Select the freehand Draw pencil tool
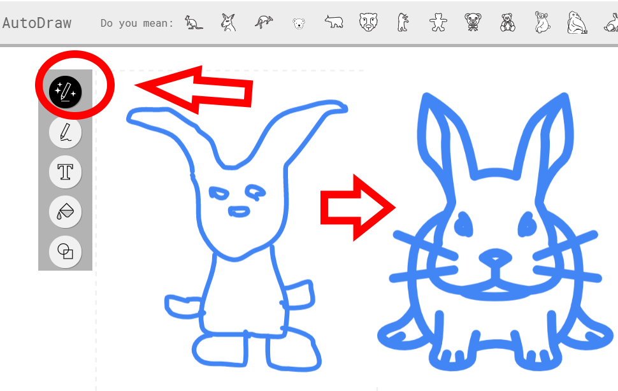This screenshot has height=391, width=618. point(66,132)
